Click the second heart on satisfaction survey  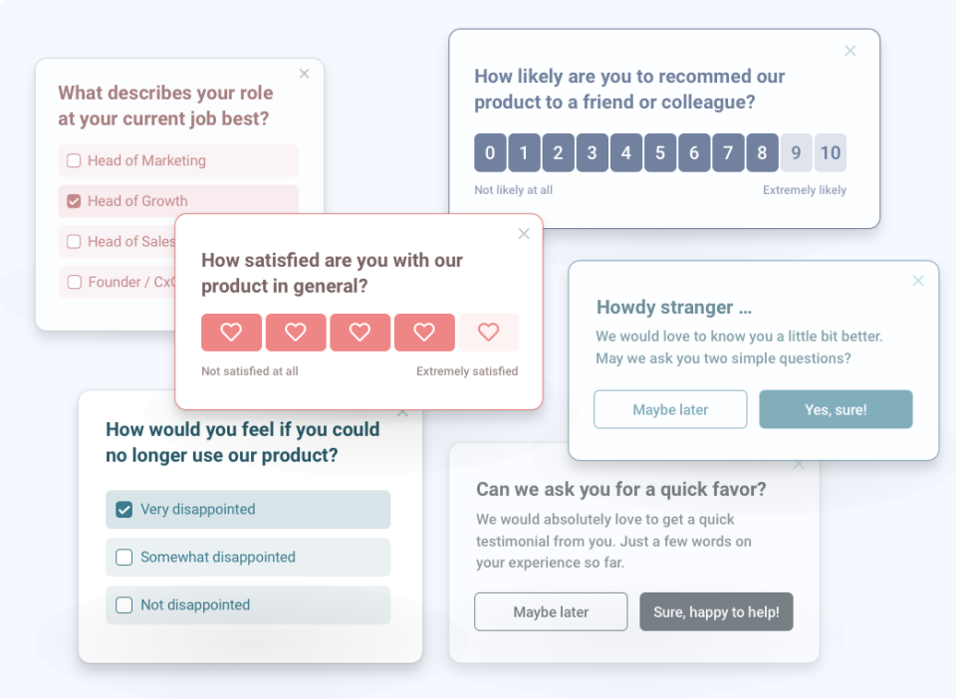[296, 333]
